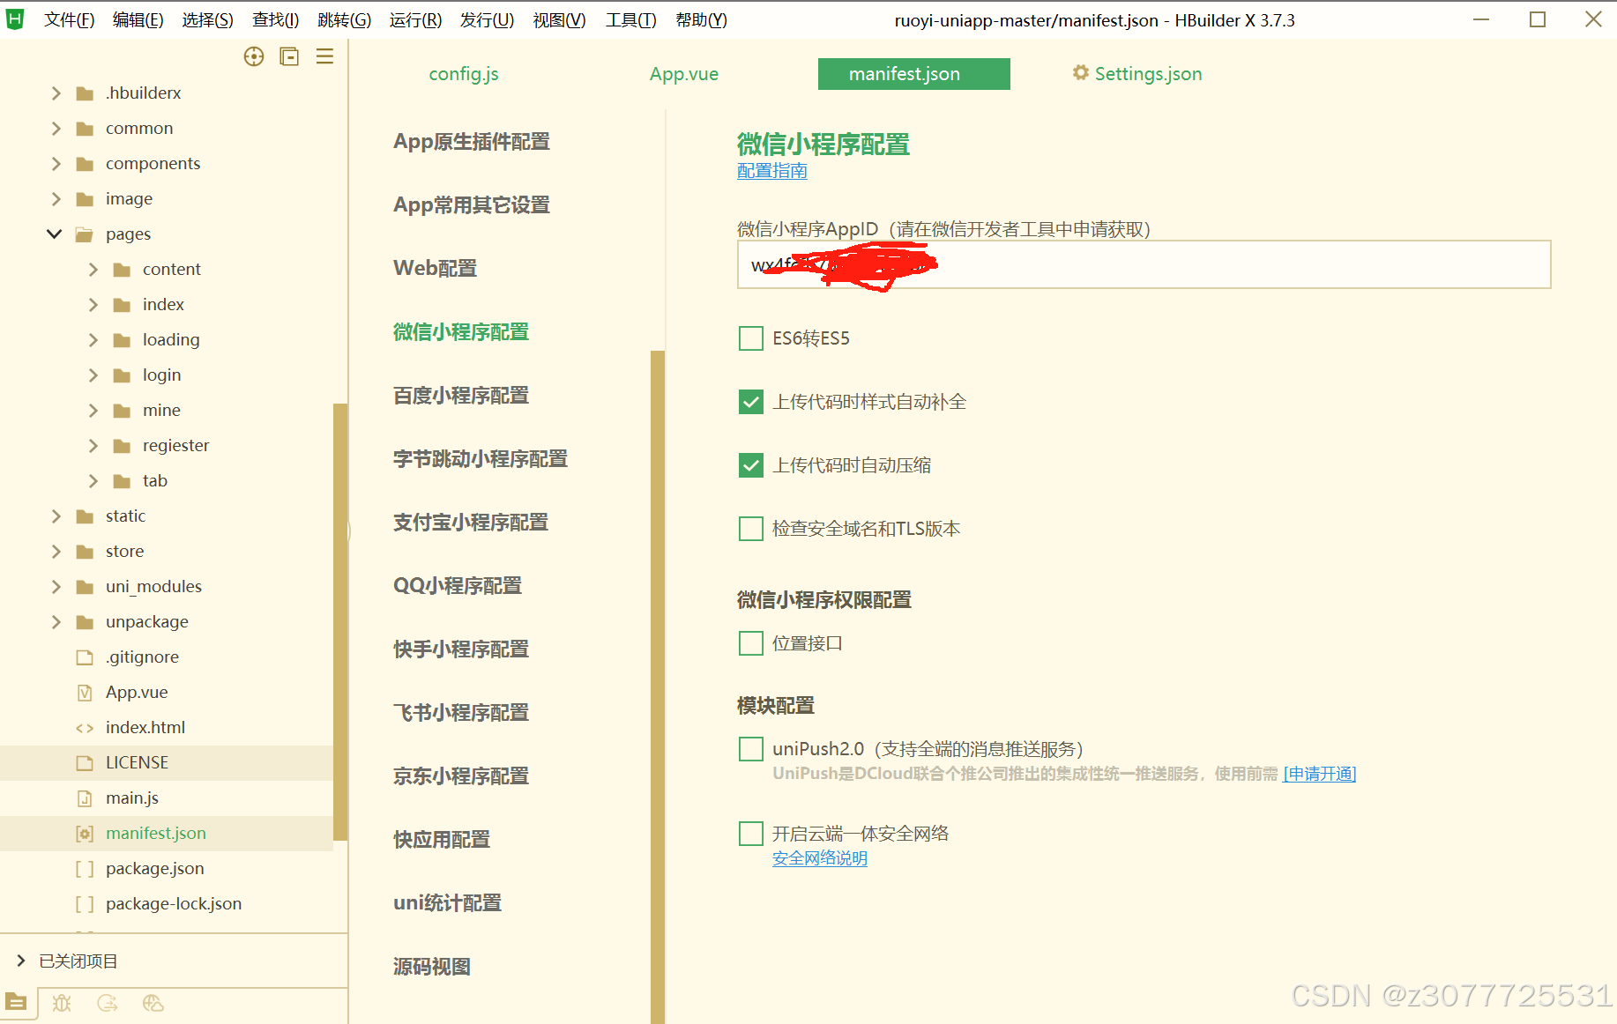Image resolution: width=1617 pixels, height=1024 pixels.
Task: Click the sync refresh icon in bottom bar
Action: coord(108,1003)
